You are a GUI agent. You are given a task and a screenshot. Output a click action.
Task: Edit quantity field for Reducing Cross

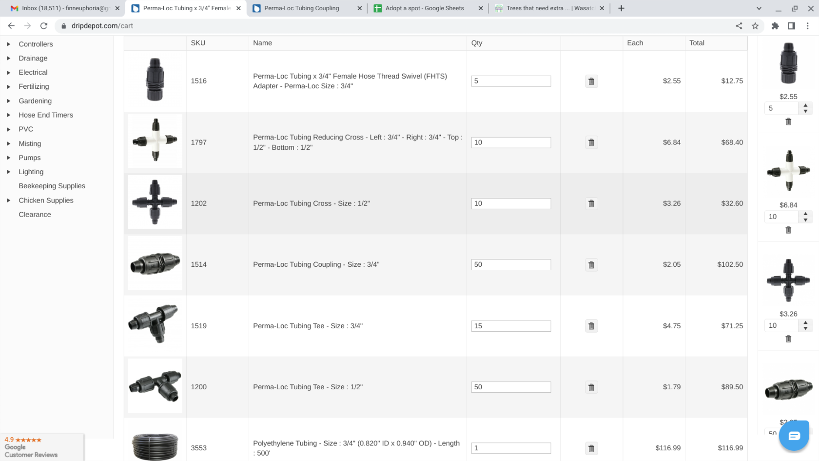(511, 142)
